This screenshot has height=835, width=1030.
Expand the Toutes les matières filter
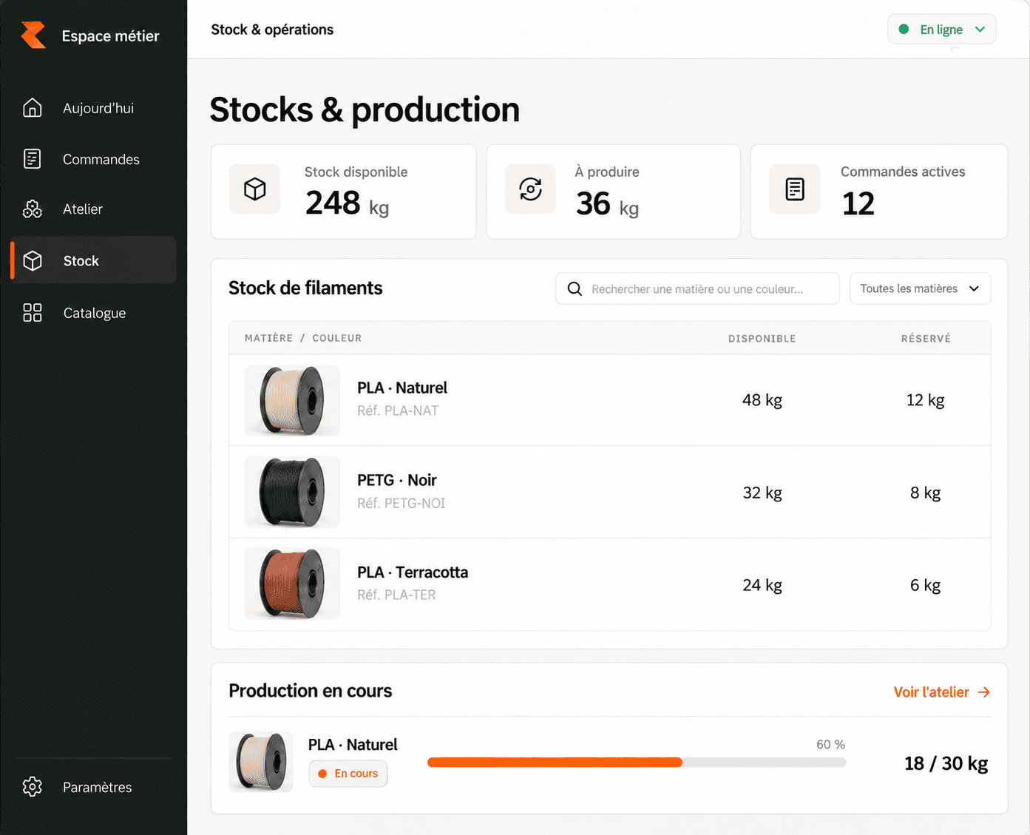[x=920, y=288]
